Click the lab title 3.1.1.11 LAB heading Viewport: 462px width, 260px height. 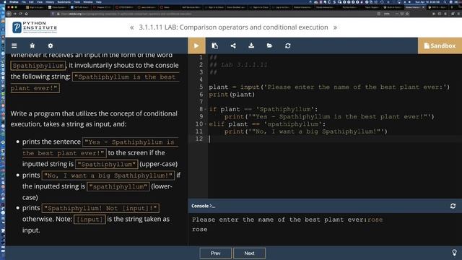tap(233, 27)
